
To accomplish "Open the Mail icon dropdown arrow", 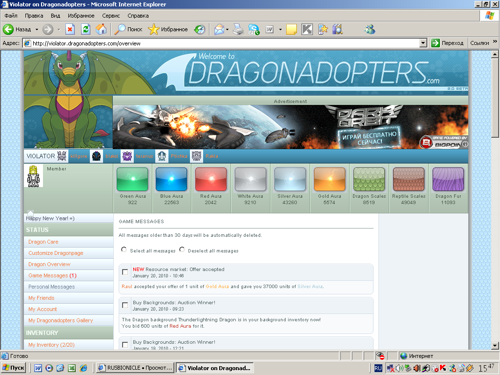I will (228, 29).
